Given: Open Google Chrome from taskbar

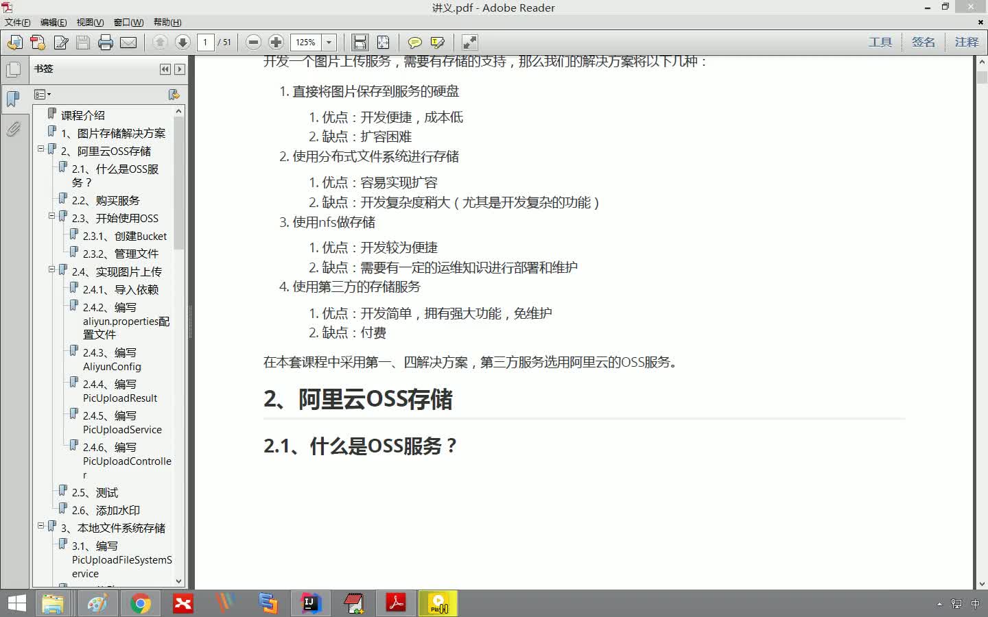Looking at the screenshot, I should coord(140,603).
